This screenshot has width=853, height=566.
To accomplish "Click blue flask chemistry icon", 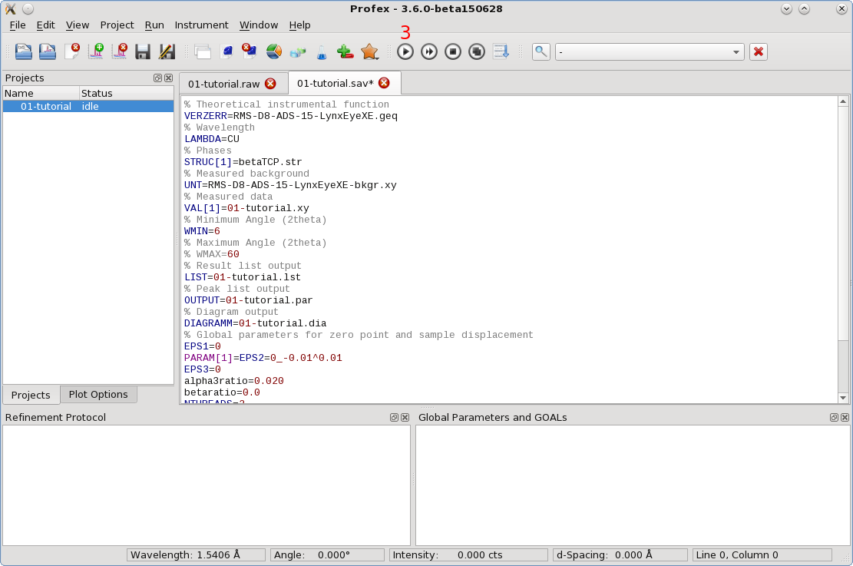I will [x=322, y=52].
